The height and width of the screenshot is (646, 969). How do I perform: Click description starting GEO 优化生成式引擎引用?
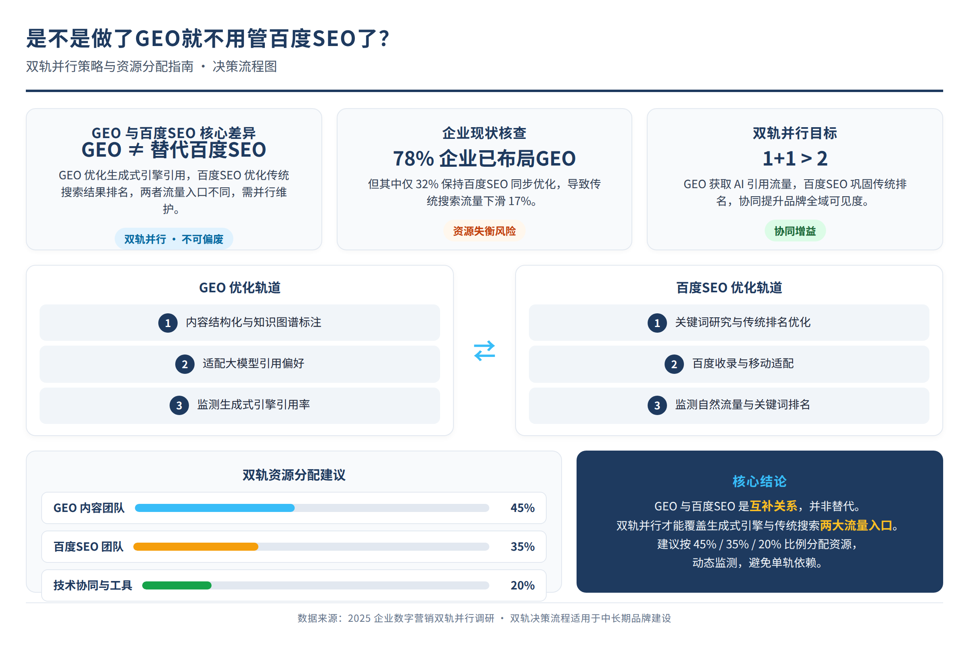point(174,192)
